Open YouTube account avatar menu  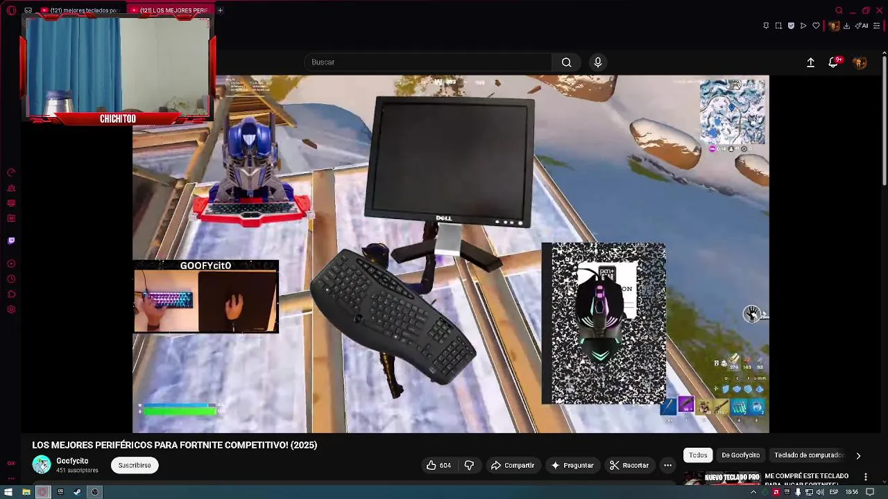860,62
